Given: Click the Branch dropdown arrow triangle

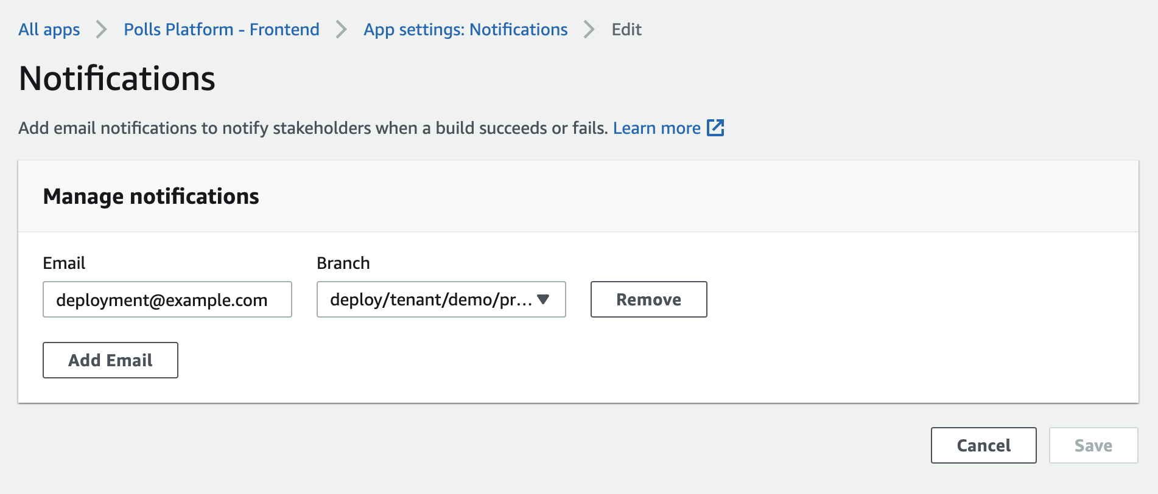Looking at the screenshot, I should coord(544,299).
